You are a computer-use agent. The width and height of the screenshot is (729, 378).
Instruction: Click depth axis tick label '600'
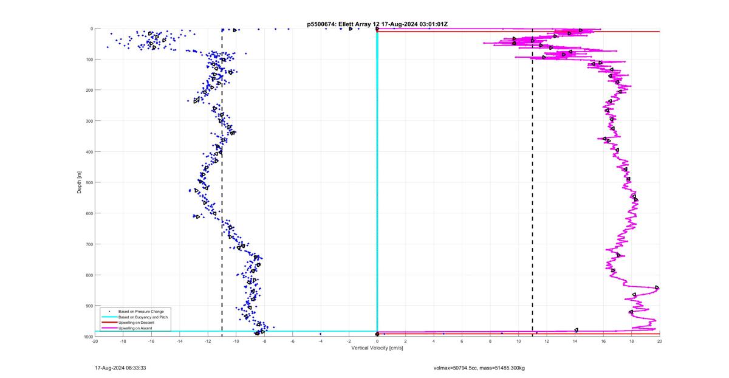(x=89, y=213)
